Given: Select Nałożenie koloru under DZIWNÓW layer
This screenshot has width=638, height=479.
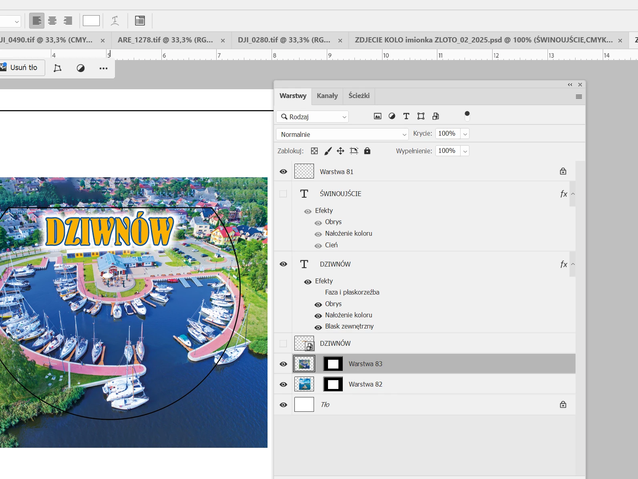Looking at the screenshot, I should (348, 315).
